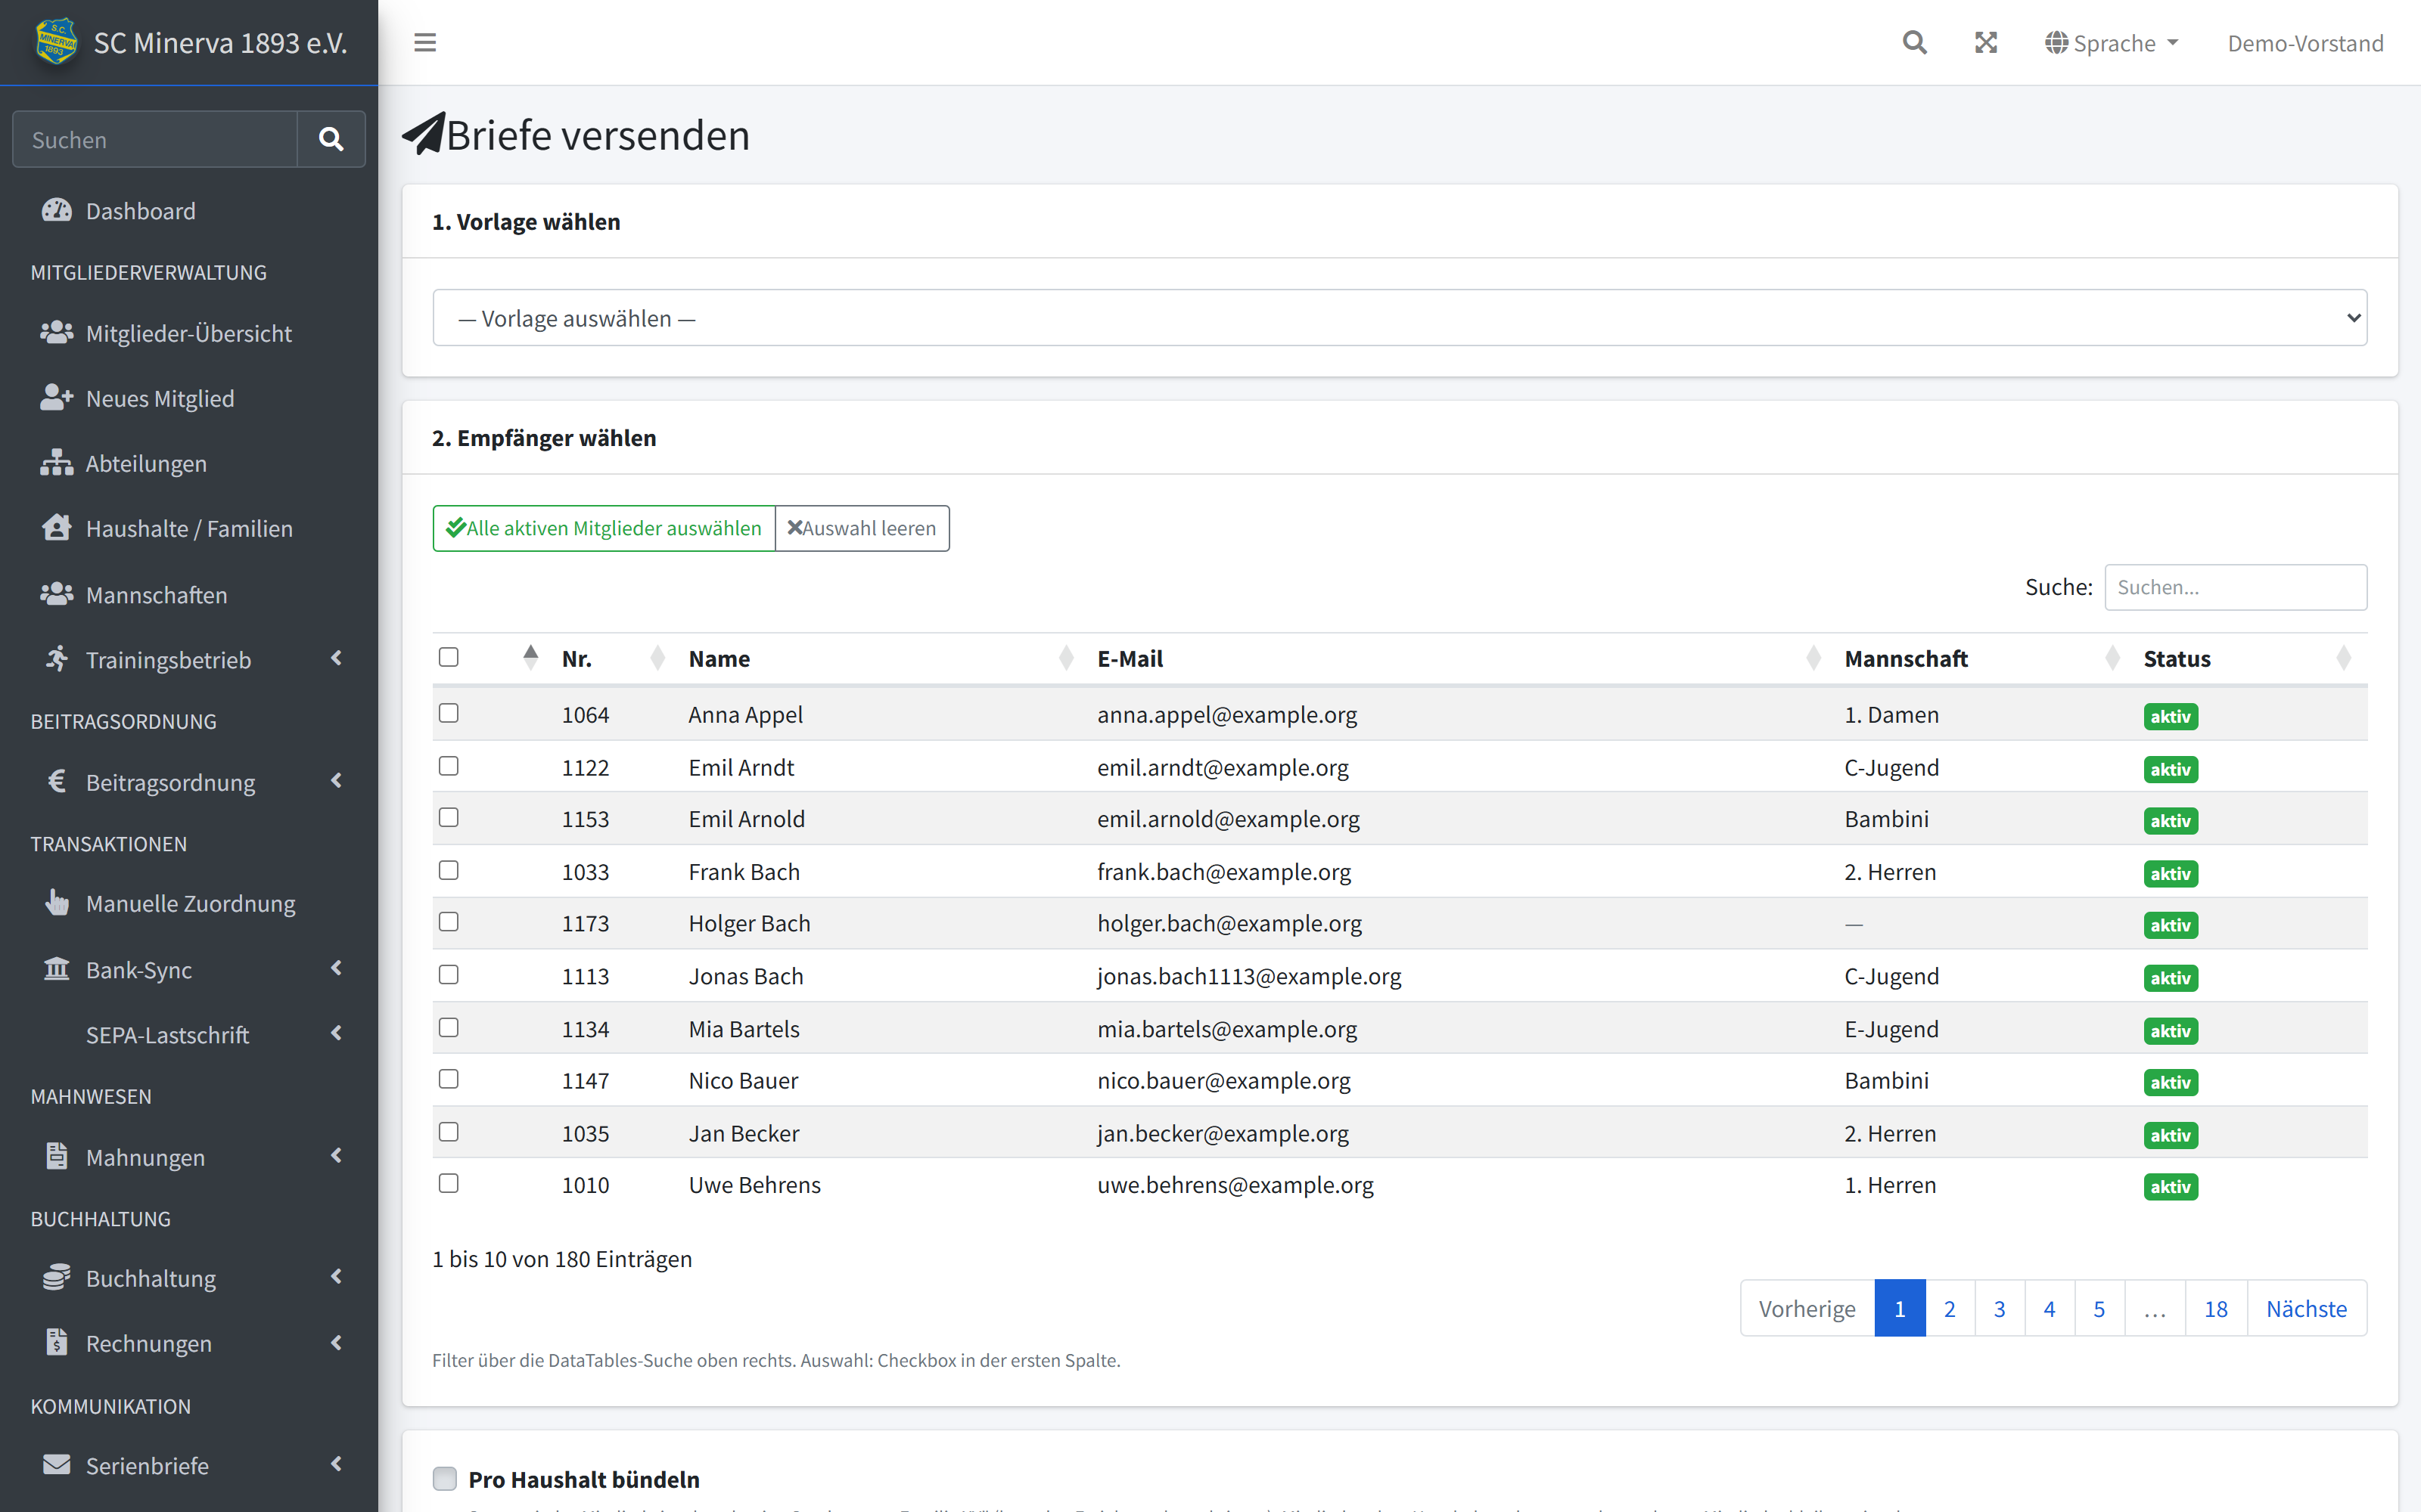
Task: Open Dashboard in the sidebar
Action: point(189,211)
